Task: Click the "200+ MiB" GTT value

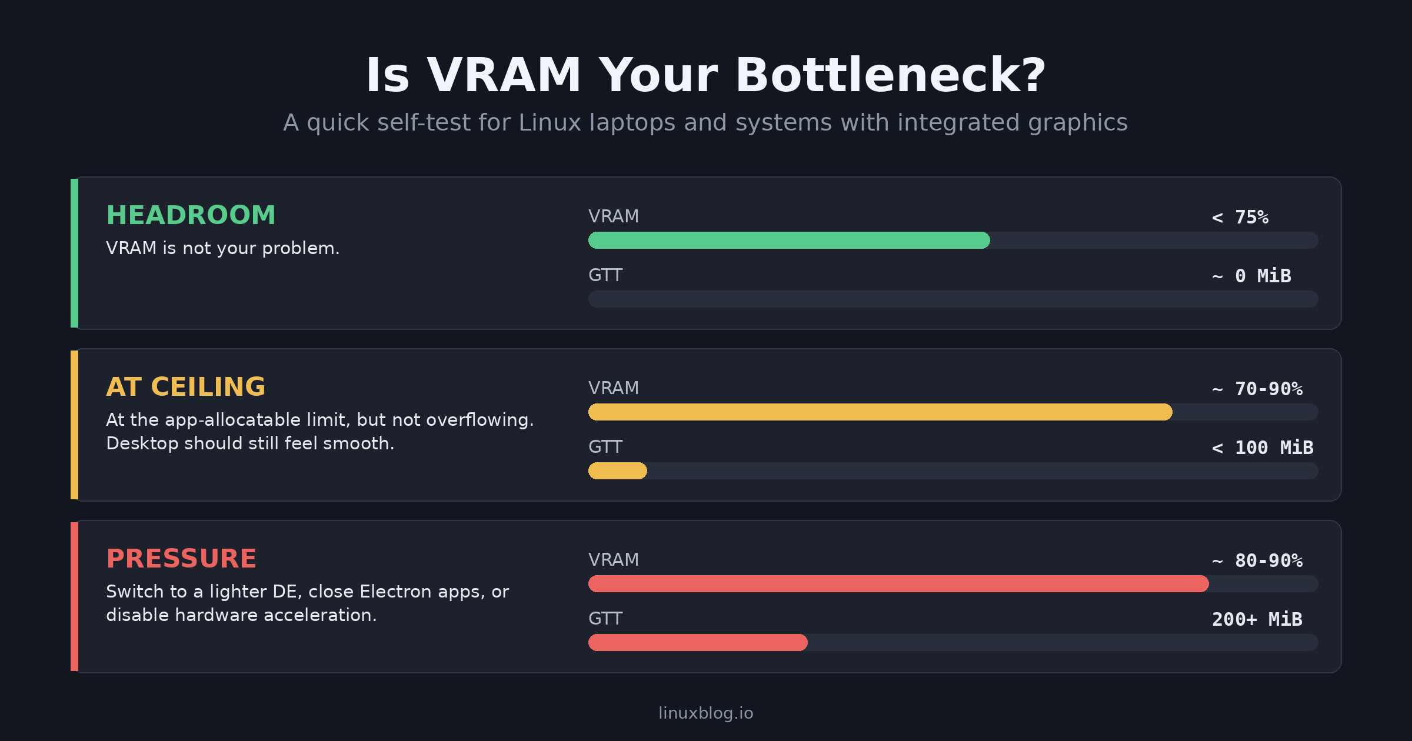Action: tap(1257, 619)
